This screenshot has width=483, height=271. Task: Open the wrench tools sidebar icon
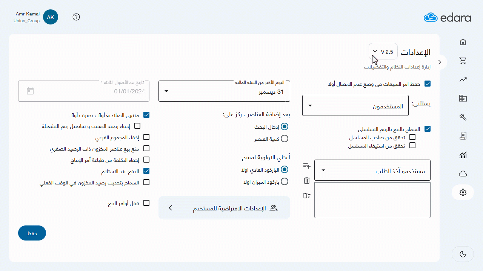pyautogui.click(x=463, y=117)
